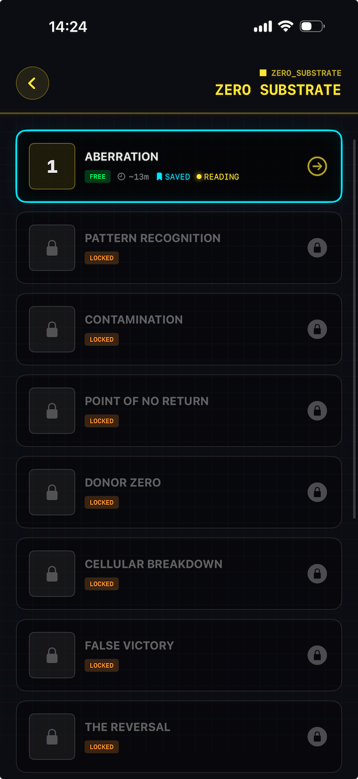Viewport: 358px width, 779px height.
Task: Click the right-side lock icon on Donor Zero
Action: (x=317, y=492)
